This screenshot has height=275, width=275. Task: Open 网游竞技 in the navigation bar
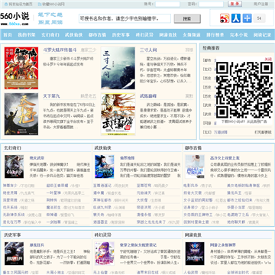point(168,35)
